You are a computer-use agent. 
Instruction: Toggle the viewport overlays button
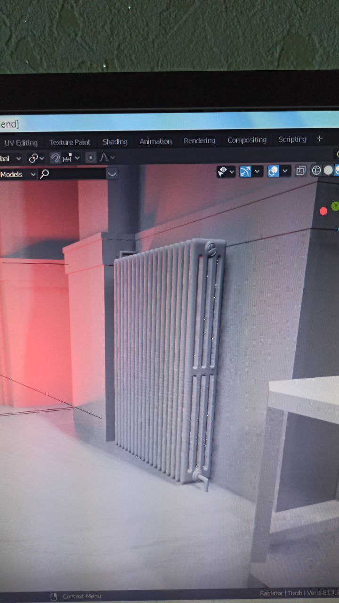click(x=273, y=171)
